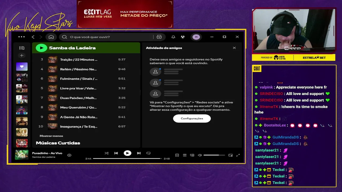The image size is (342, 192).
Task: Click the first friend placeholder avatar
Action: [156, 72]
